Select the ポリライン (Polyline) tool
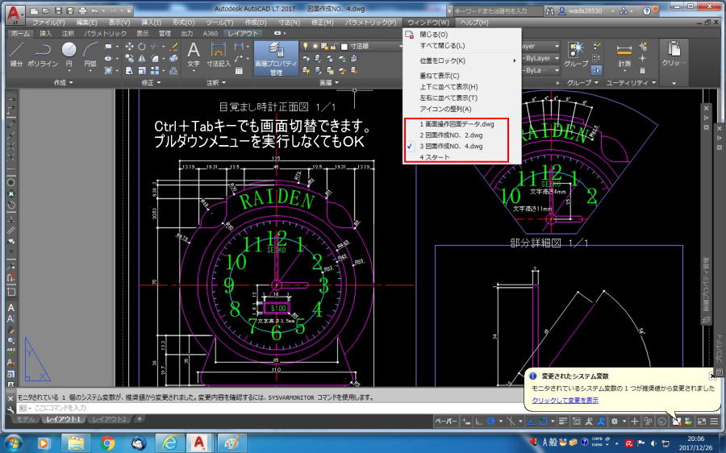 43,55
